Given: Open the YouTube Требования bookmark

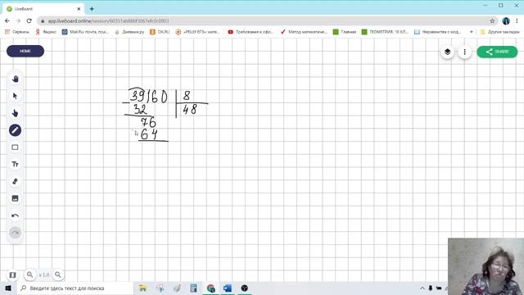Looking at the screenshot, I should (251, 32).
